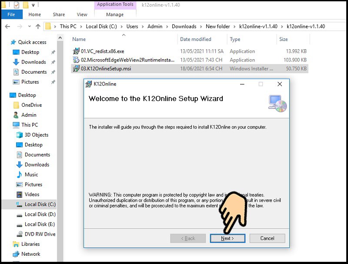Click 'New folder' in the address breadcrumb
The height and width of the screenshot is (264, 348).
(218, 27)
